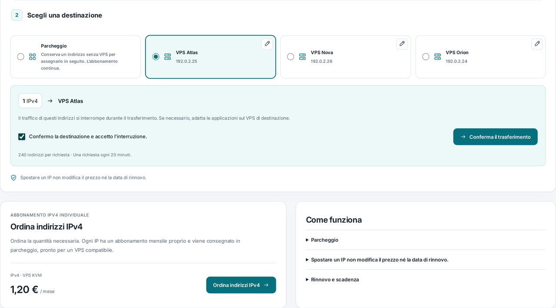Pick the VPS Orion radio option

tap(426, 57)
